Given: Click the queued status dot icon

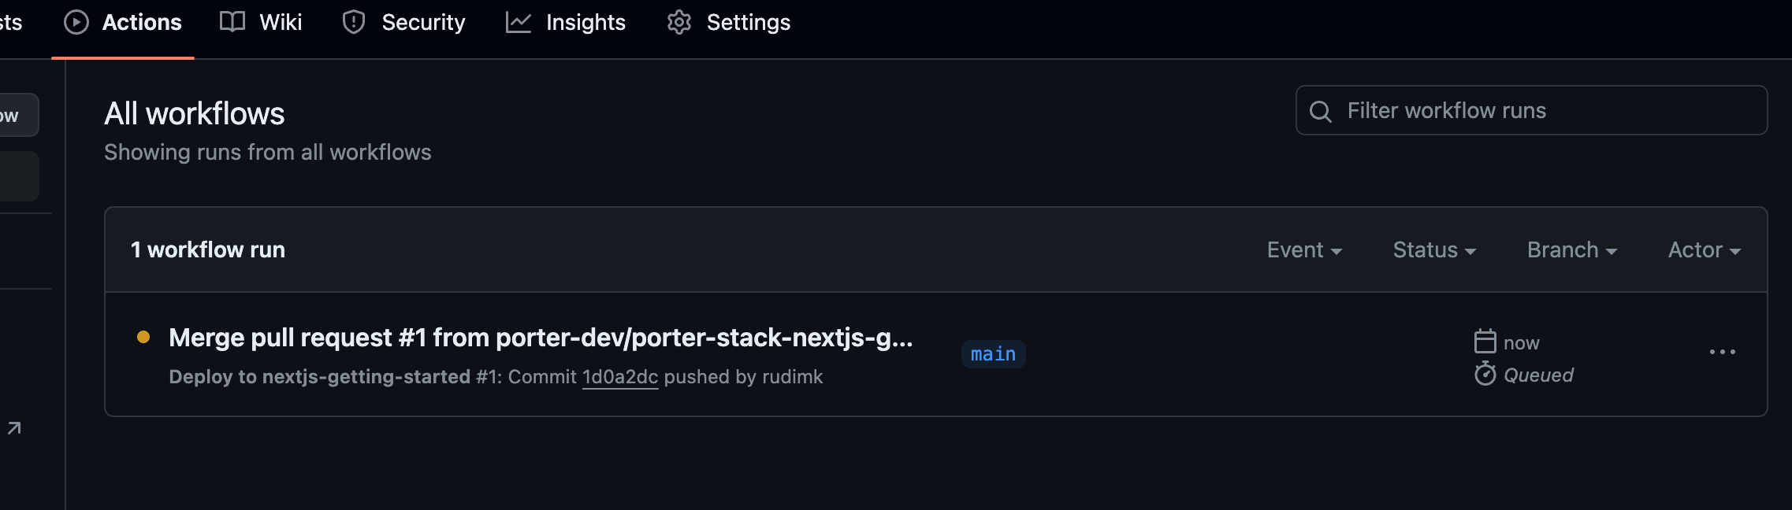Looking at the screenshot, I should click(x=143, y=337).
